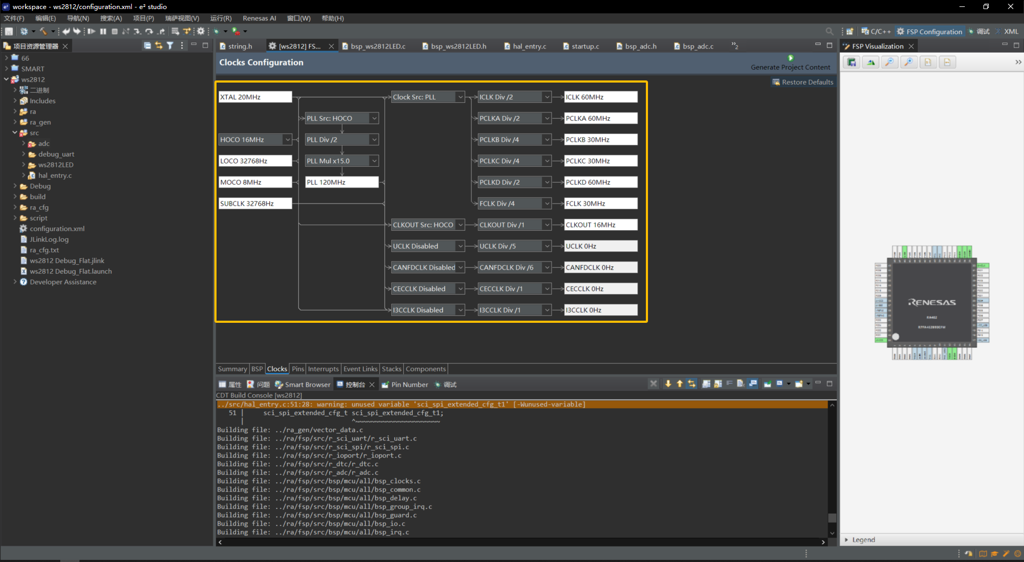Click the Resume playback icon in toolbar
The height and width of the screenshot is (562, 1024).
[92, 31]
